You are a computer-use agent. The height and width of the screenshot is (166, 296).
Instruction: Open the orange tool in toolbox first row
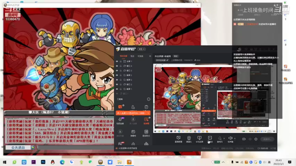120,107
